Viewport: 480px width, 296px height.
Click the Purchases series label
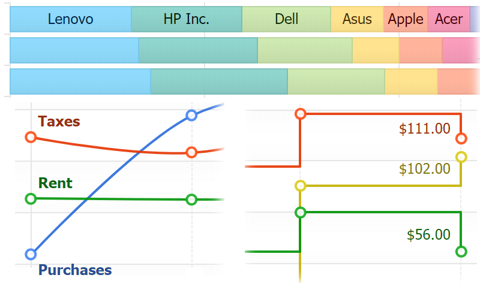coord(75,270)
